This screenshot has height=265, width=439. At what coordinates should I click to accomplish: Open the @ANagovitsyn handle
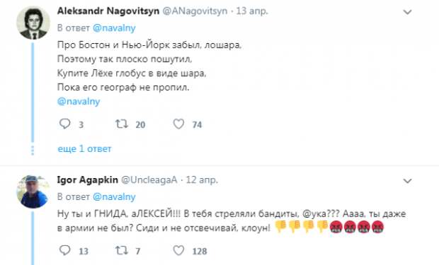pyautogui.click(x=195, y=11)
